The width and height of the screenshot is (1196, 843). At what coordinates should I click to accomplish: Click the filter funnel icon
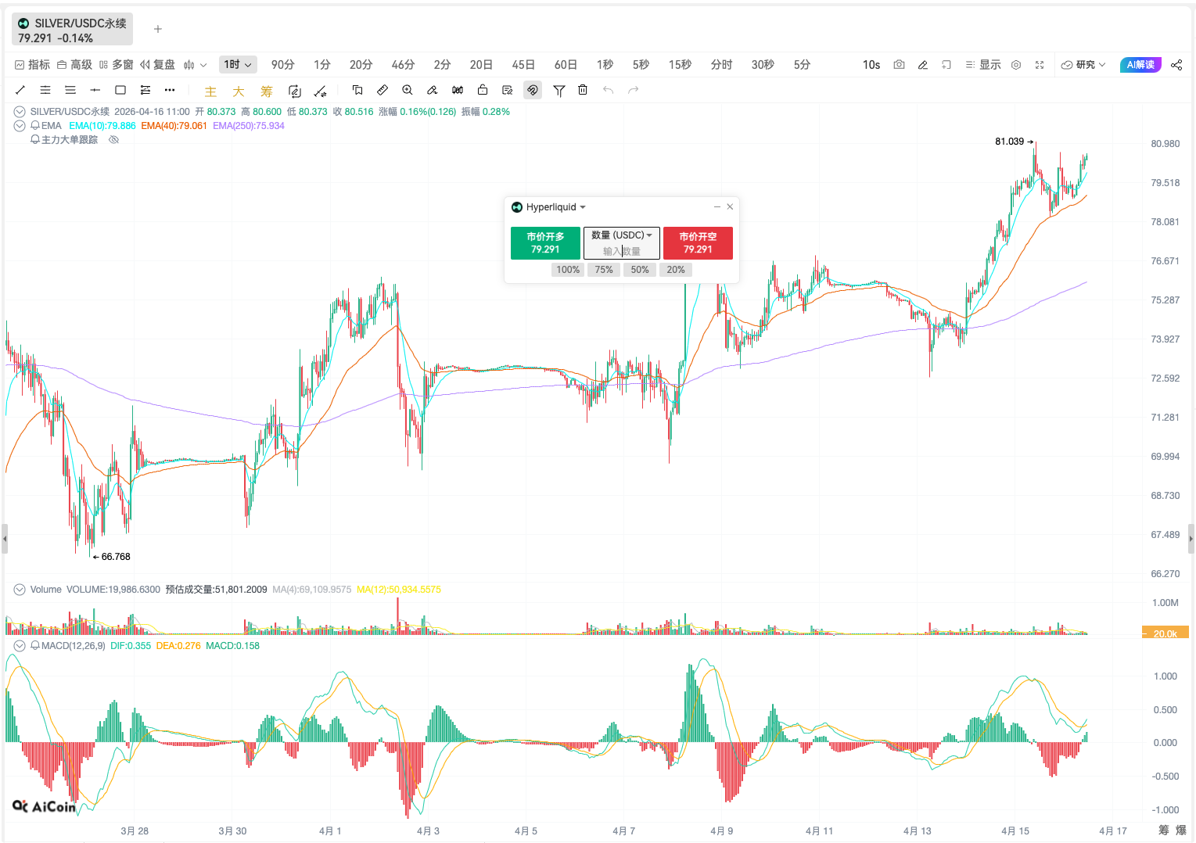[558, 91]
